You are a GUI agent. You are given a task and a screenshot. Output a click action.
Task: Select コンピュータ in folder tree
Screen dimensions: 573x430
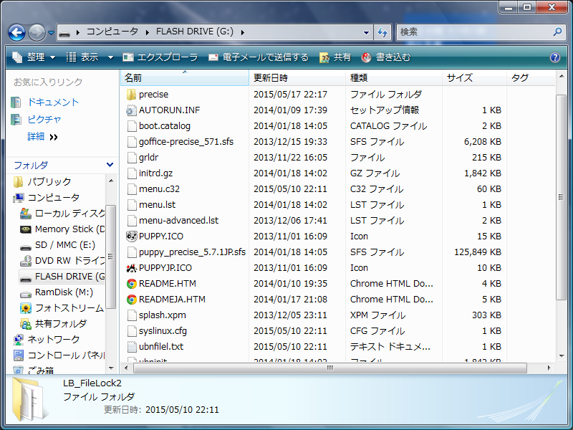(x=53, y=198)
